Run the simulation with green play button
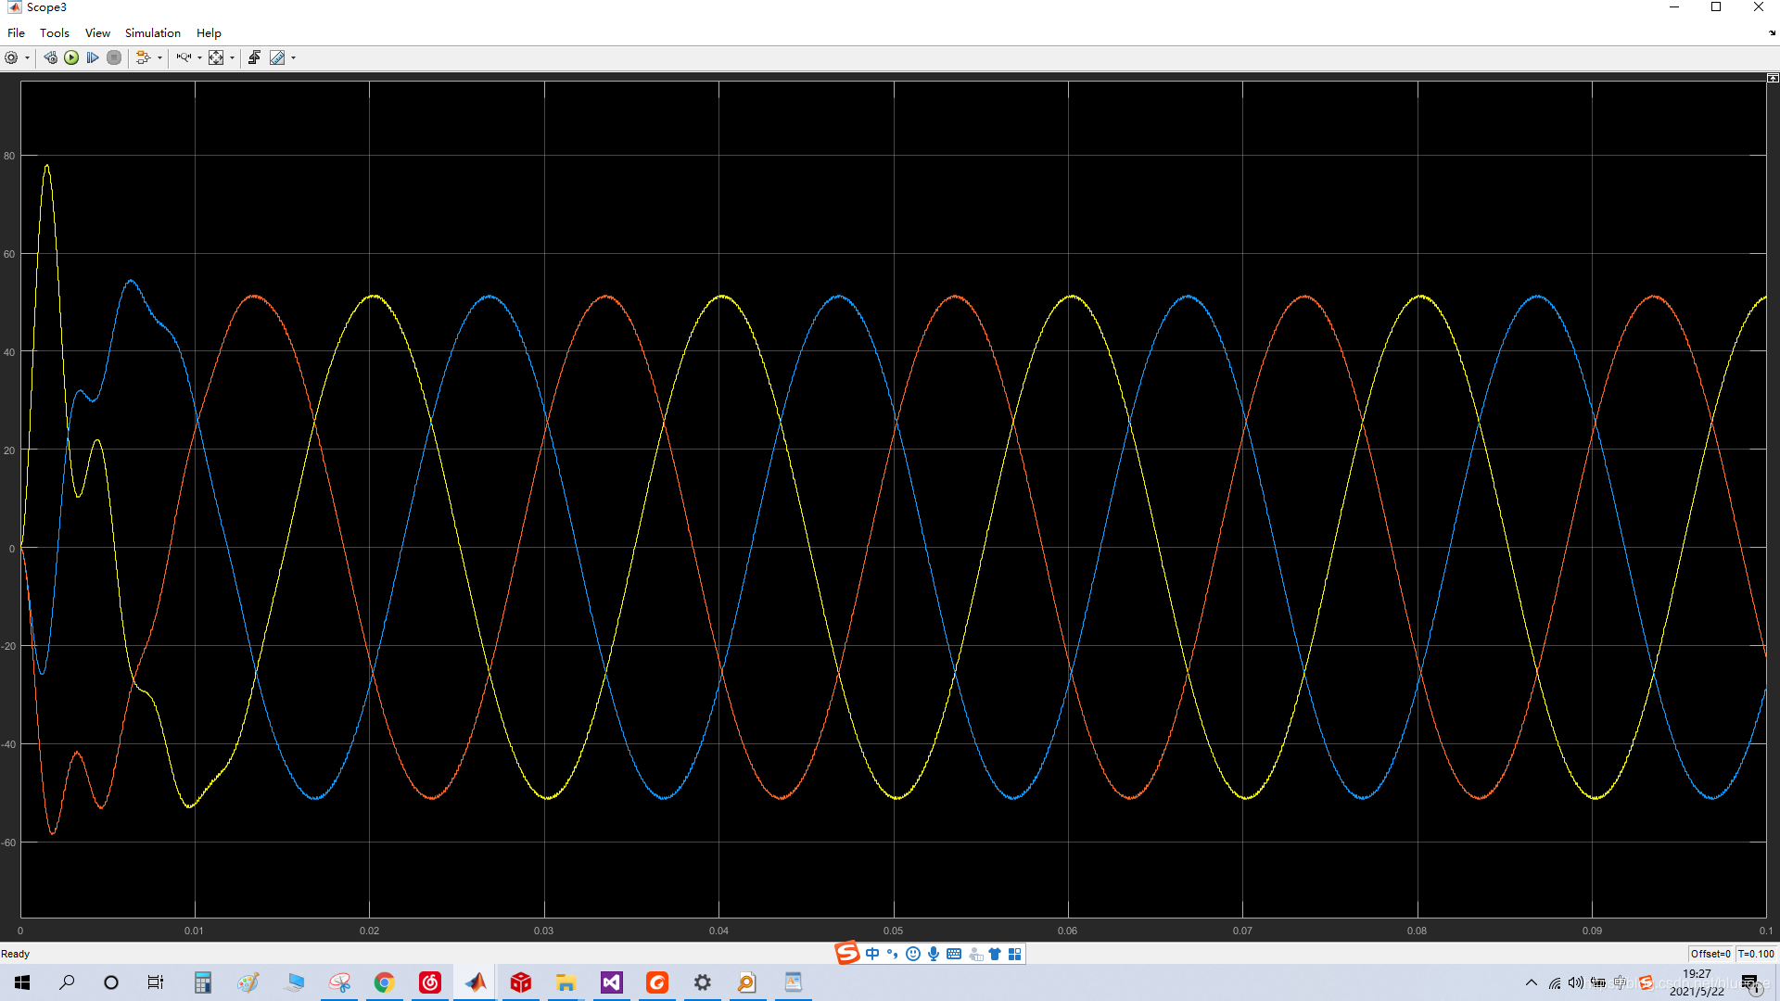 click(71, 57)
